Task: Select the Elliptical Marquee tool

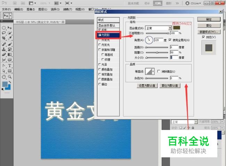Action: coord(4,28)
